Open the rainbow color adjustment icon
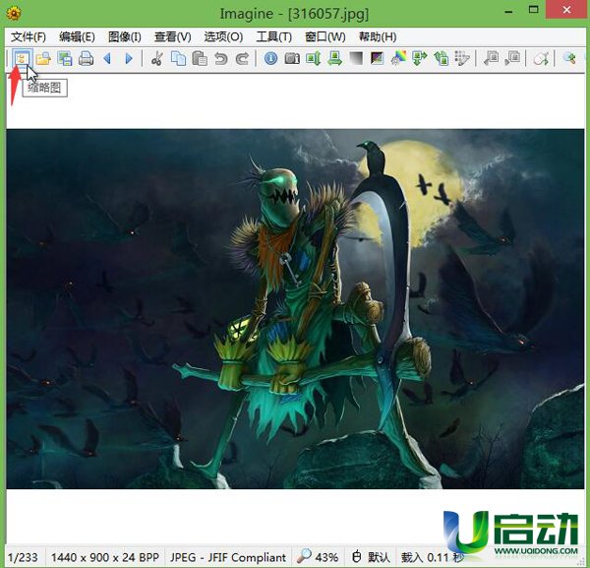This screenshot has height=568, width=590. (398, 58)
